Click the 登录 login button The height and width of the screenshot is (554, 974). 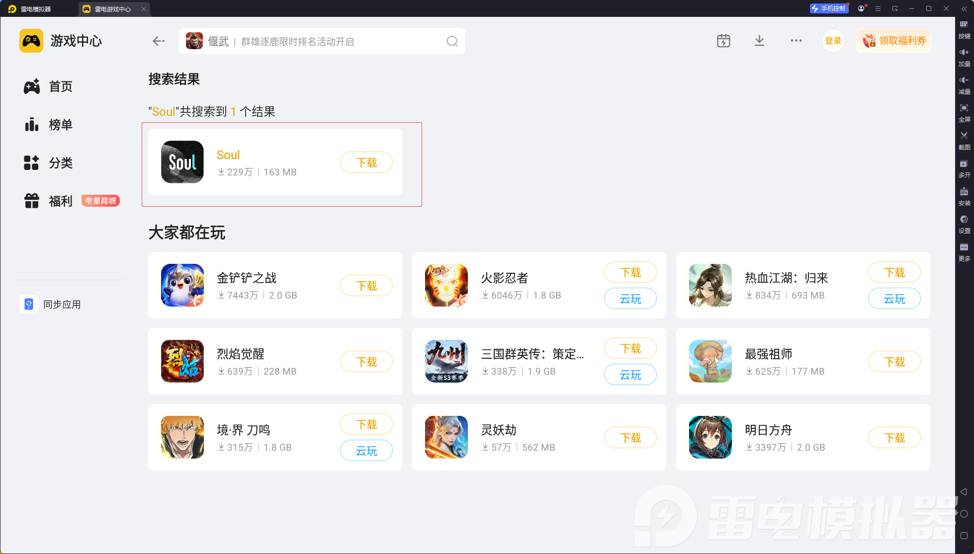(833, 41)
